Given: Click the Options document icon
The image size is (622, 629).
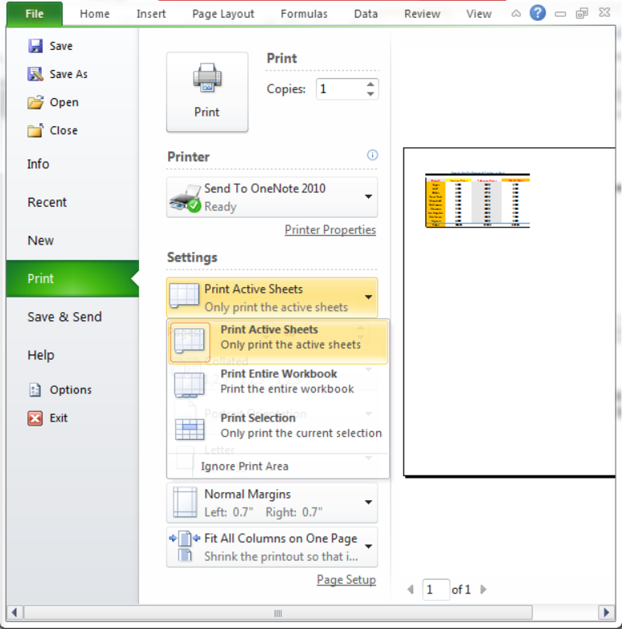Looking at the screenshot, I should click(35, 389).
